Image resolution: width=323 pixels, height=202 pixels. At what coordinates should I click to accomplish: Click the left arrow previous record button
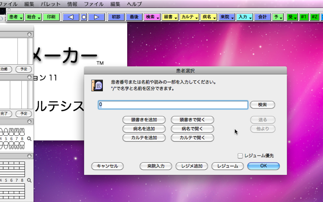click(71, 17)
